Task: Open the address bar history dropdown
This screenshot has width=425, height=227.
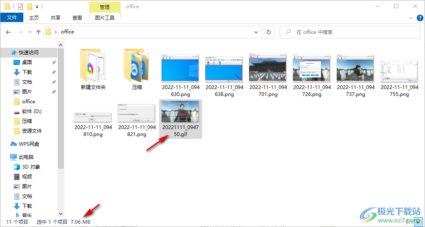Action: point(256,32)
